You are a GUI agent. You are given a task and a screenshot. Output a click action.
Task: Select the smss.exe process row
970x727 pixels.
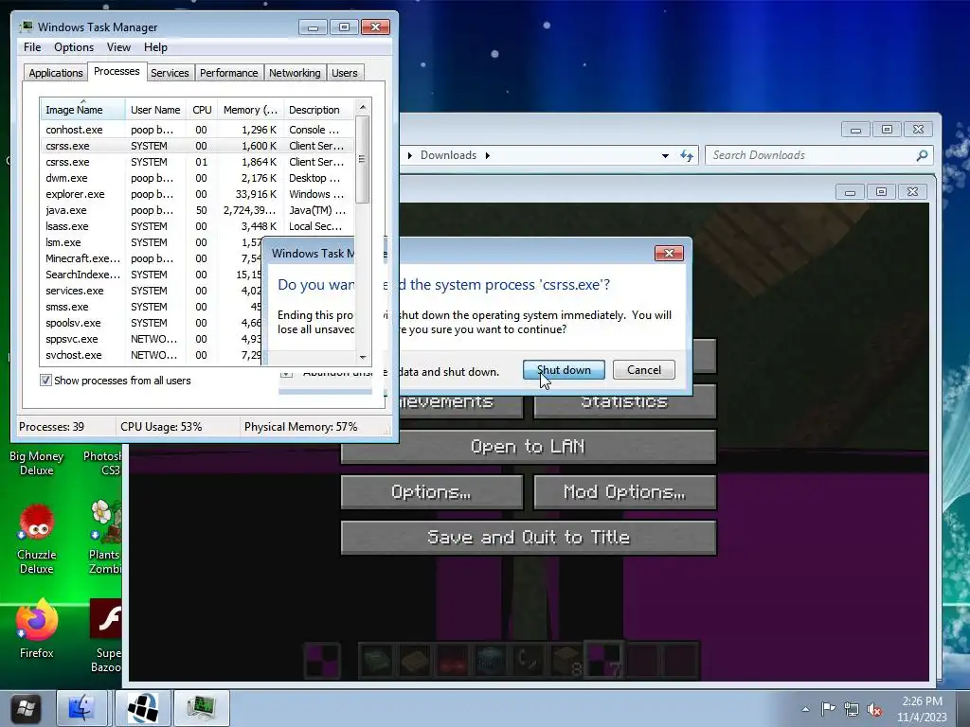click(x=152, y=307)
